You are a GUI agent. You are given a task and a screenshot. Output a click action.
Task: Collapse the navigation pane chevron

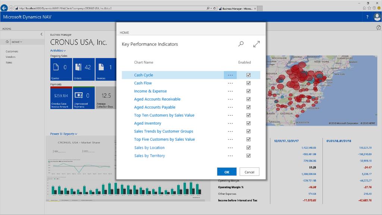(x=41, y=34)
